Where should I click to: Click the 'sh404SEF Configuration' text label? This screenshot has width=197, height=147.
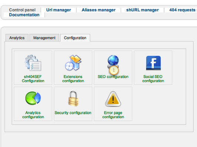point(33,79)
